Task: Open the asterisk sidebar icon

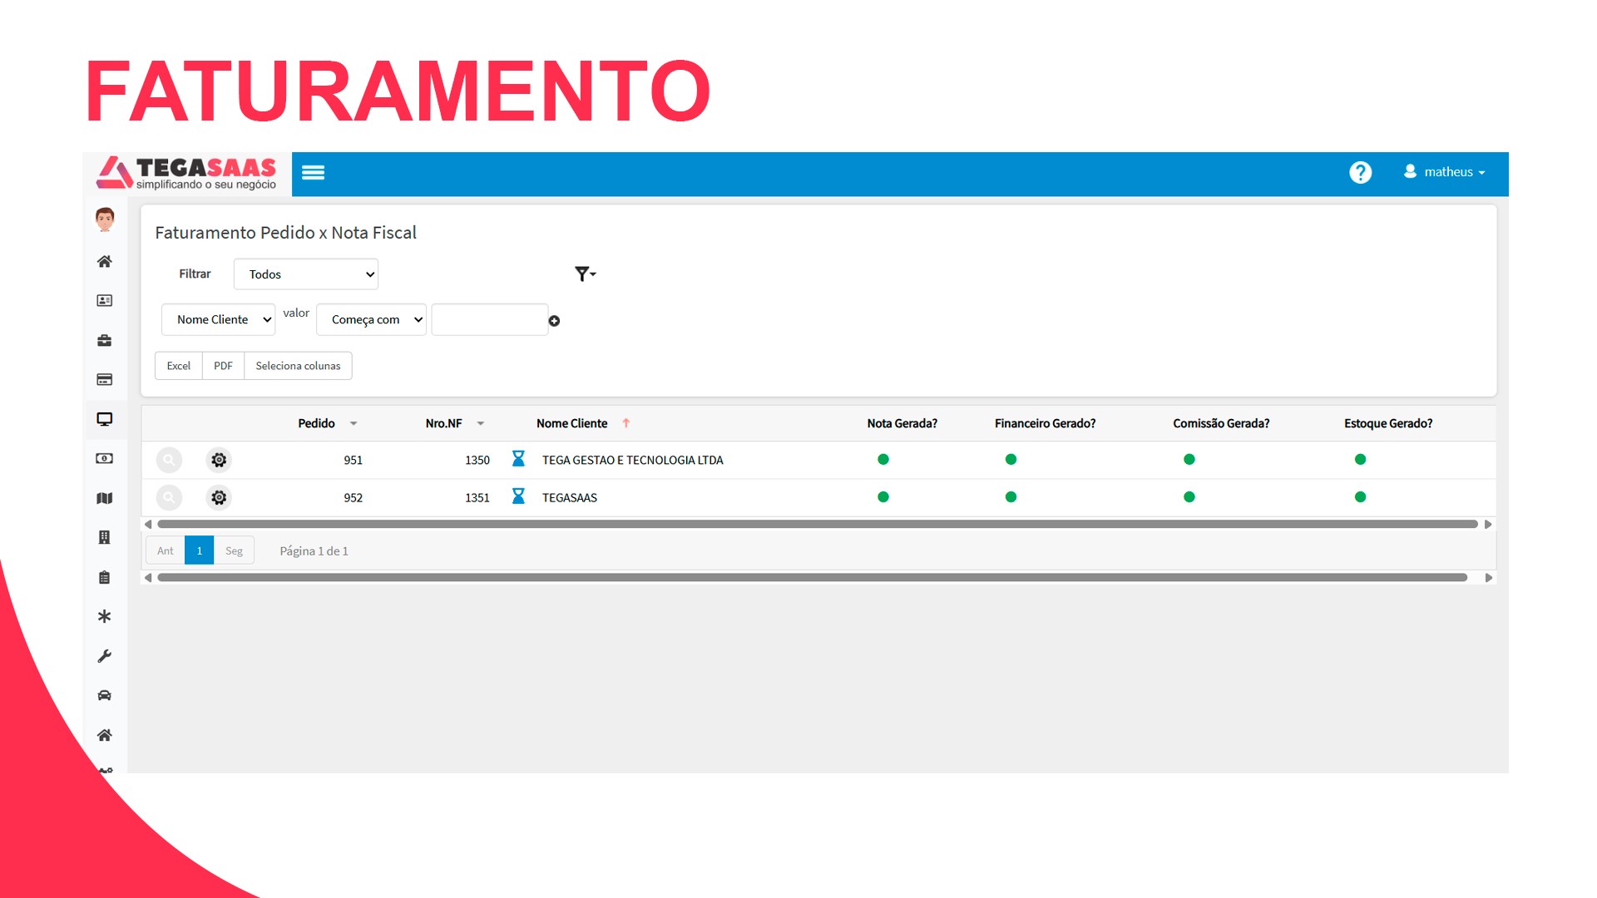Action: (x=105, y=616)
